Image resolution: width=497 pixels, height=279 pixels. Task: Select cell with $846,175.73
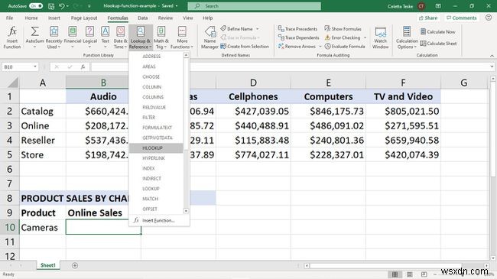coord(328,112)
